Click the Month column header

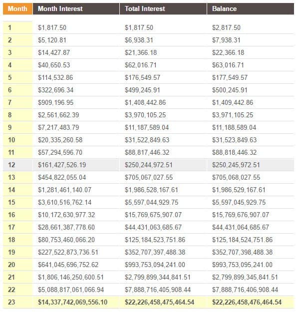pos(17,9)
